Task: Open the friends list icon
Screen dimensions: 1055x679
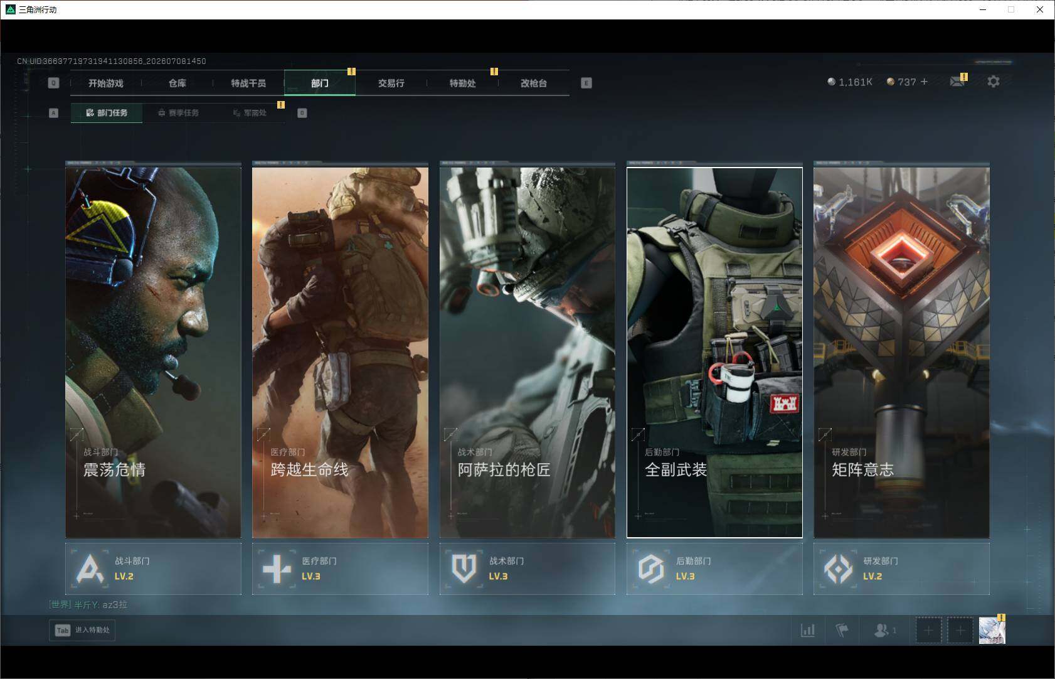Action: pyautogui.click(x=885, y=630)
